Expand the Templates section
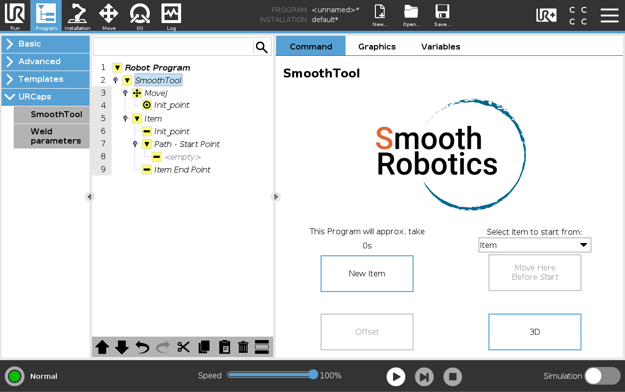This screenshot has width=625, height=392. click(x=46, y=79)
